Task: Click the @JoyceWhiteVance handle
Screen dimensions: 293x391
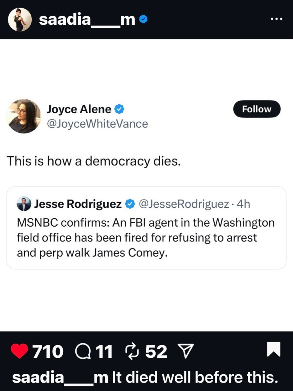Action: point(97,124)
